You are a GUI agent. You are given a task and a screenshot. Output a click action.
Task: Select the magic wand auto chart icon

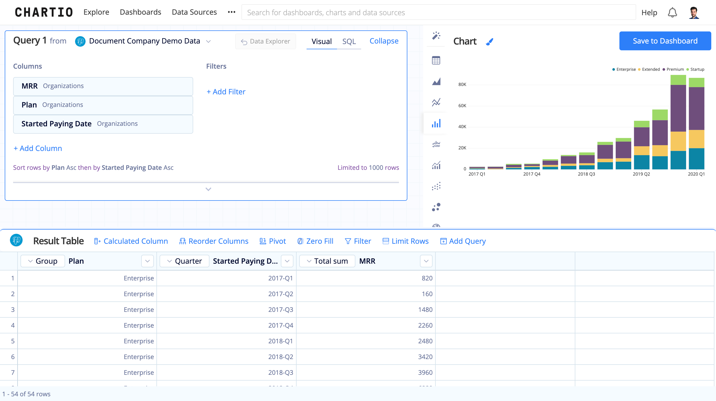click(x=436, y=36)
